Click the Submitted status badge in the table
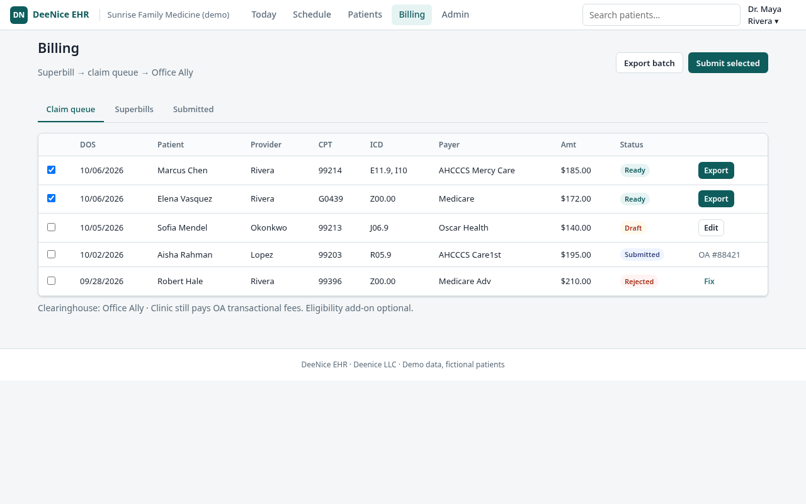This screenshot has width=806, height=504. 642,255
